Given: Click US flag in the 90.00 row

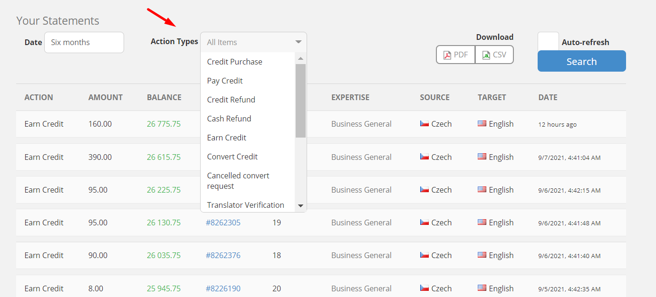Looking at the screenshot, I should pos(482,255).
